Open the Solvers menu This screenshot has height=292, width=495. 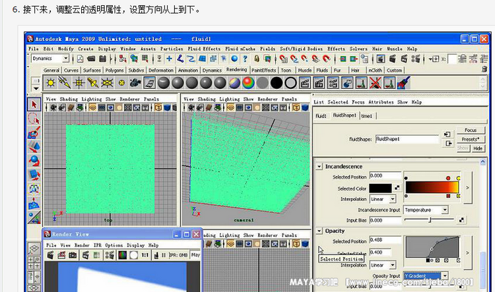(x=358, y=49)
